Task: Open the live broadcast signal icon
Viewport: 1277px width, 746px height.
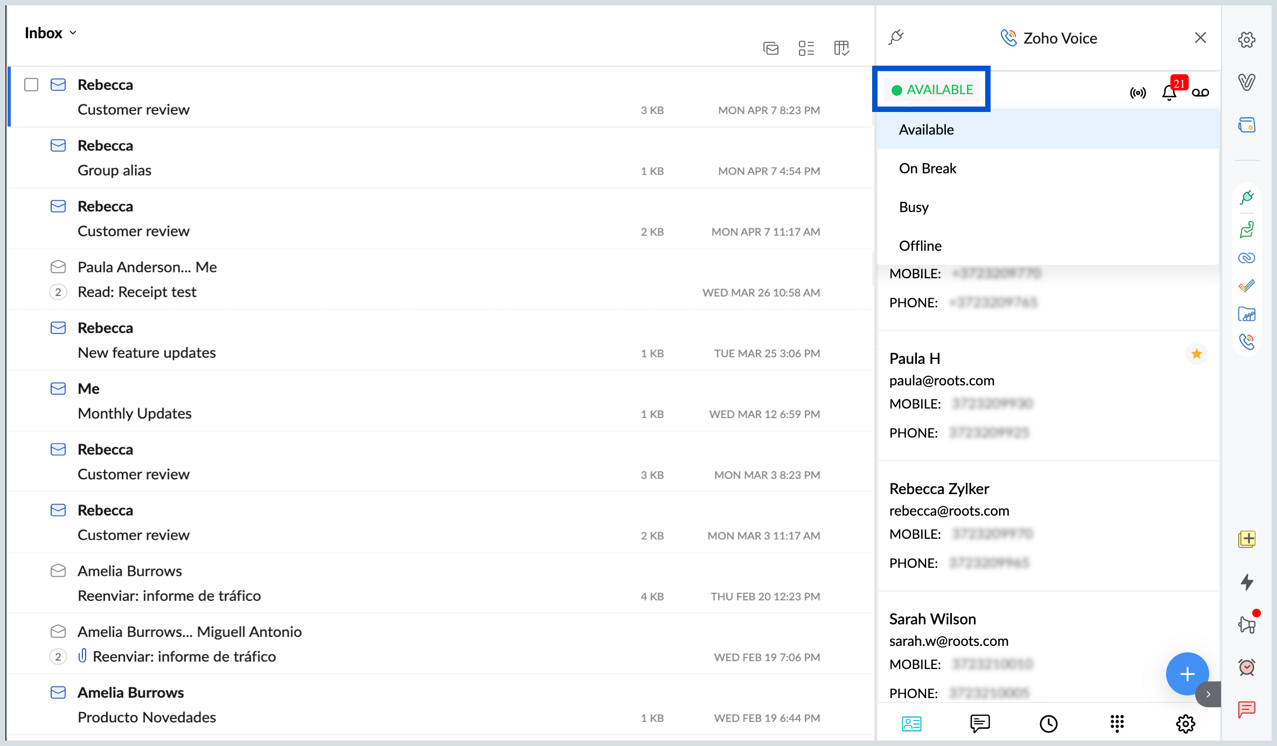Action: coord(1138,93)
